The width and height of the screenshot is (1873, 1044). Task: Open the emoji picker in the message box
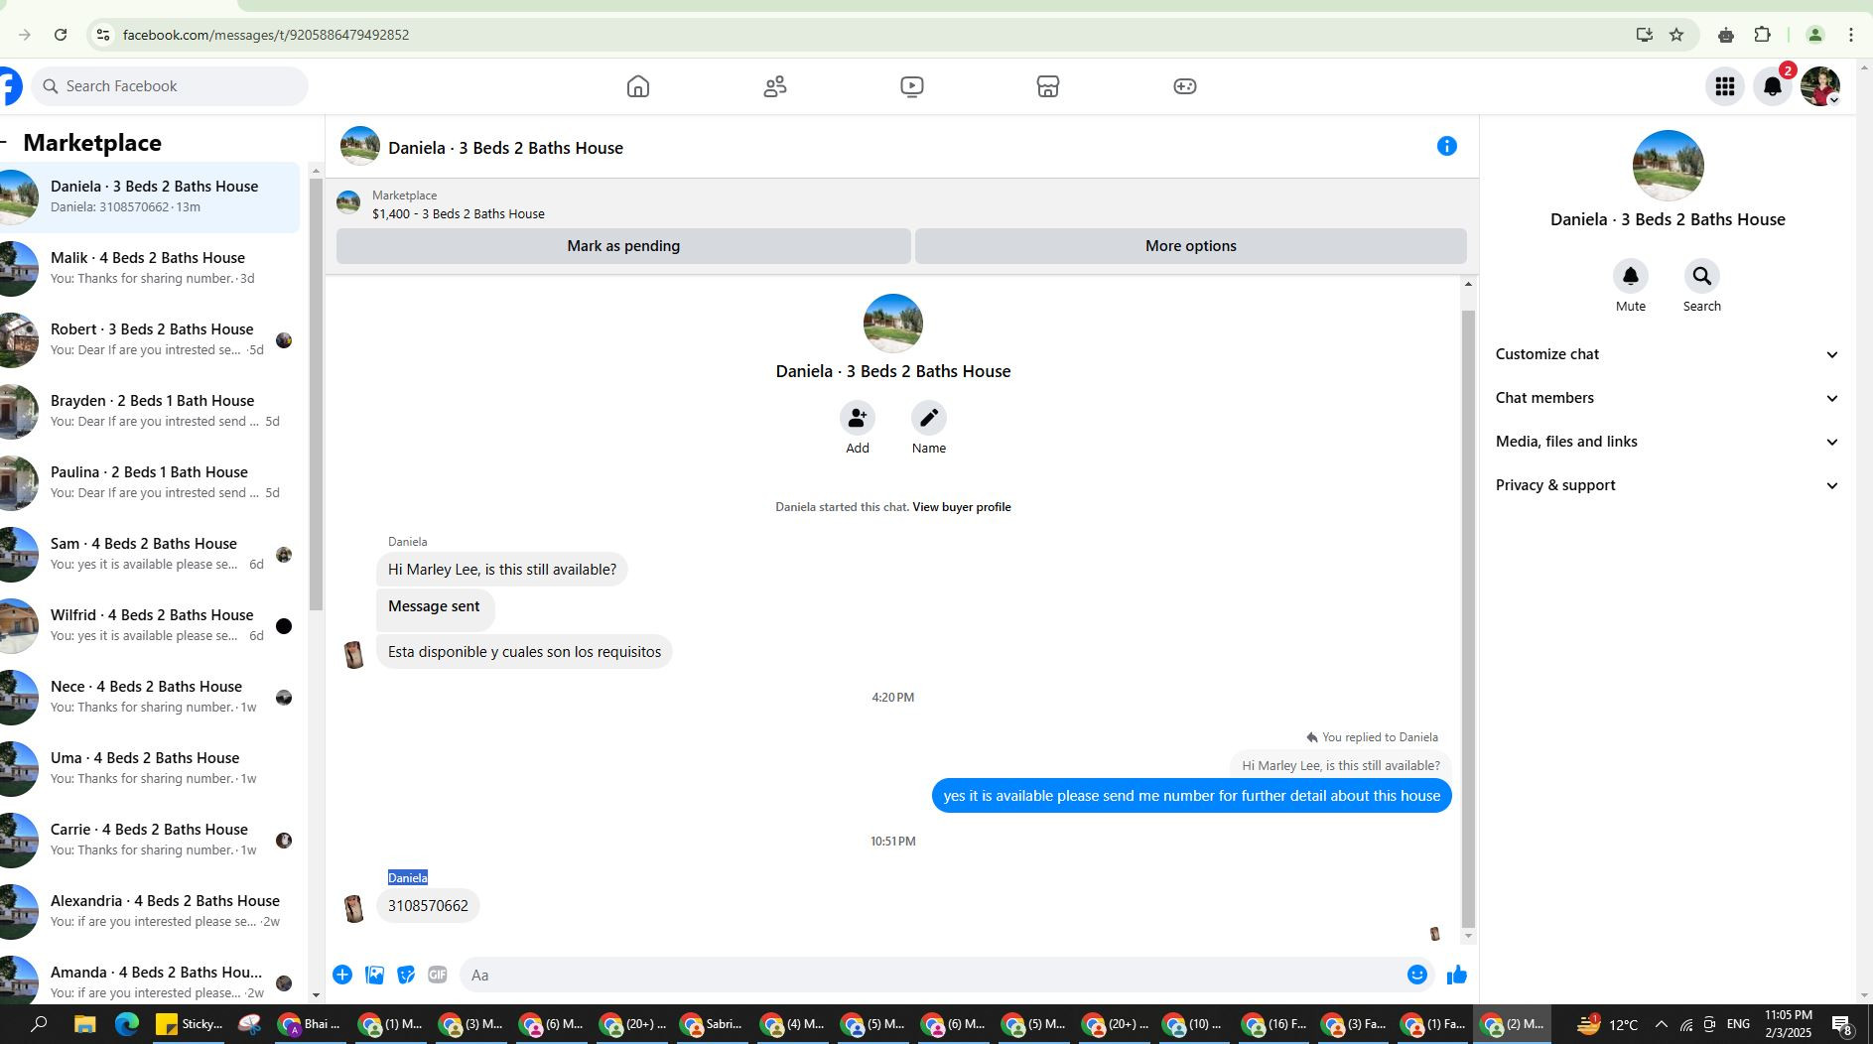click(x=1417, y=975)
